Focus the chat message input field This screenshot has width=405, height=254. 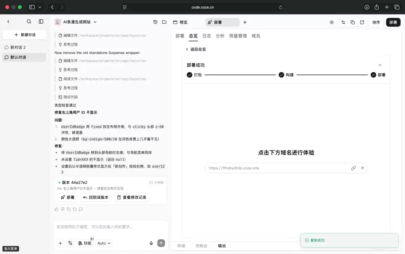point(111,227)
